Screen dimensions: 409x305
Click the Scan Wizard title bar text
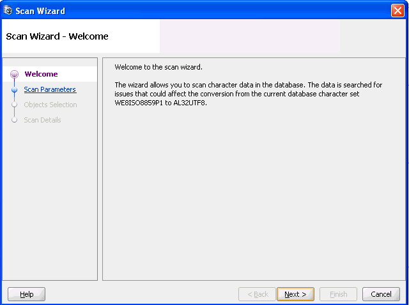click(40, 10)
